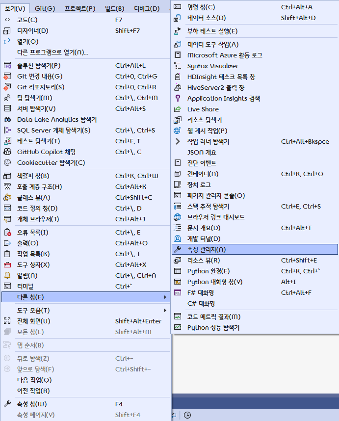Click the 클래스 뷰 icon
339x421 pixels.
tap(7, 198)
